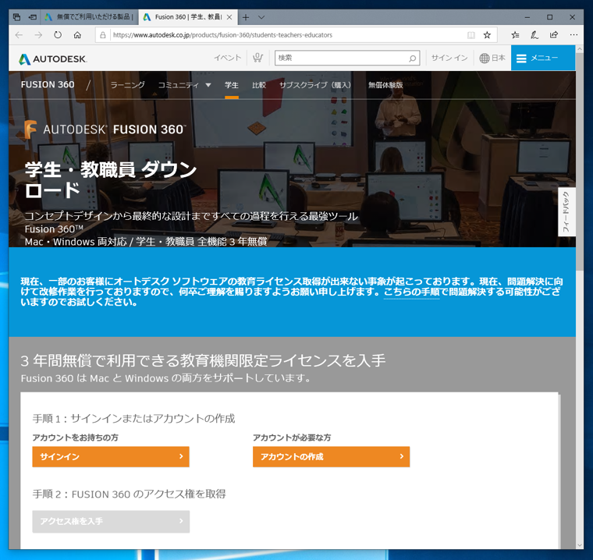Click the search magnifier icon

click(413, 58)
